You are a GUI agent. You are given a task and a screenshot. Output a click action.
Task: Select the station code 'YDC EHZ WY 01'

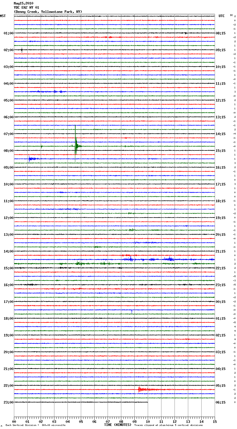(x=26, y=8)
